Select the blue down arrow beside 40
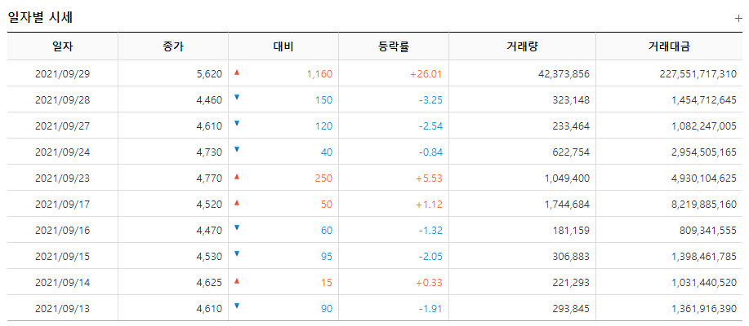749x326 pixels. [x=236, y=149]
